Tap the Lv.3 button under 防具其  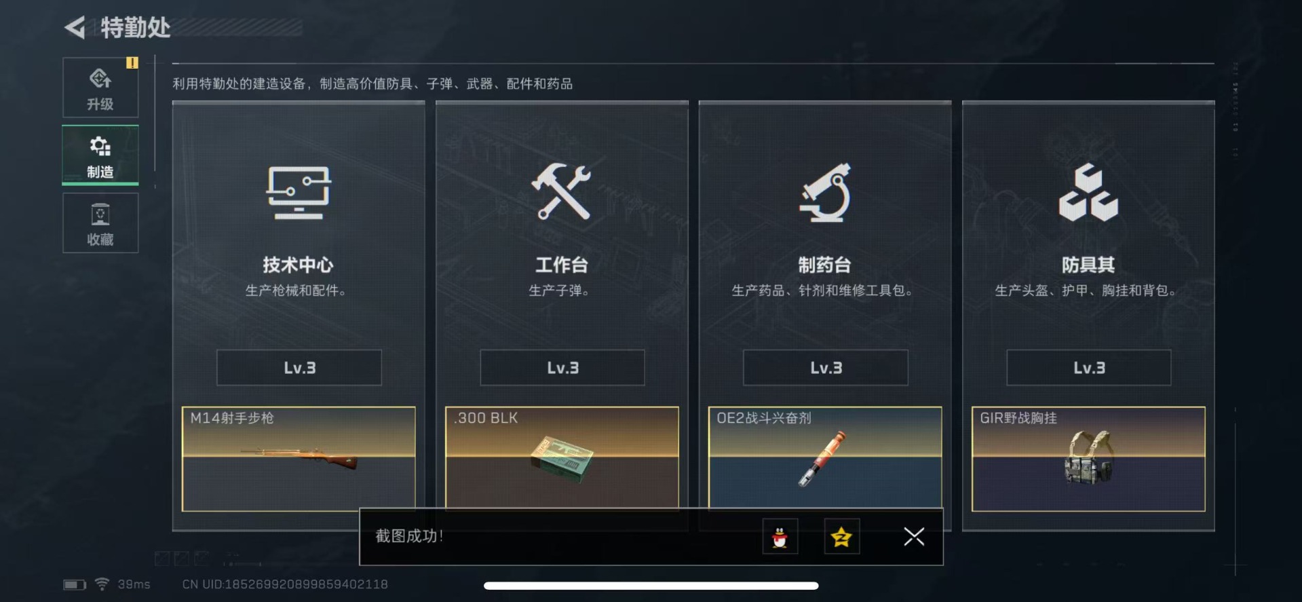[x=1089, y=368]
